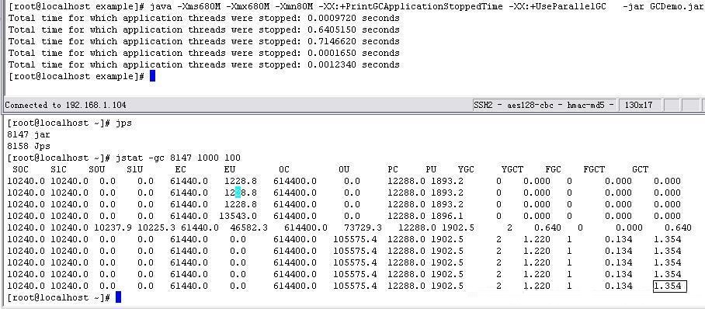Click the S1C column header
The width and height of the screenshot is (705, 309).
(58, 169)
